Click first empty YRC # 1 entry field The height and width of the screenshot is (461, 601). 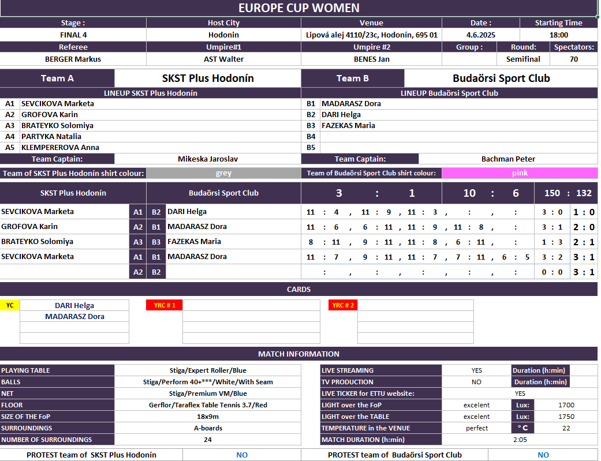point(252,305)
